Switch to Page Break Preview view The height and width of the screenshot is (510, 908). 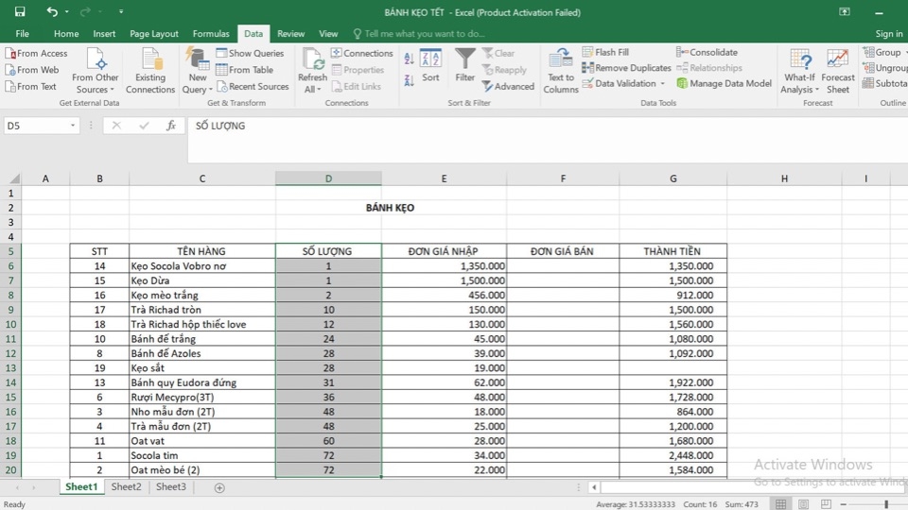[x=826, y=504]
